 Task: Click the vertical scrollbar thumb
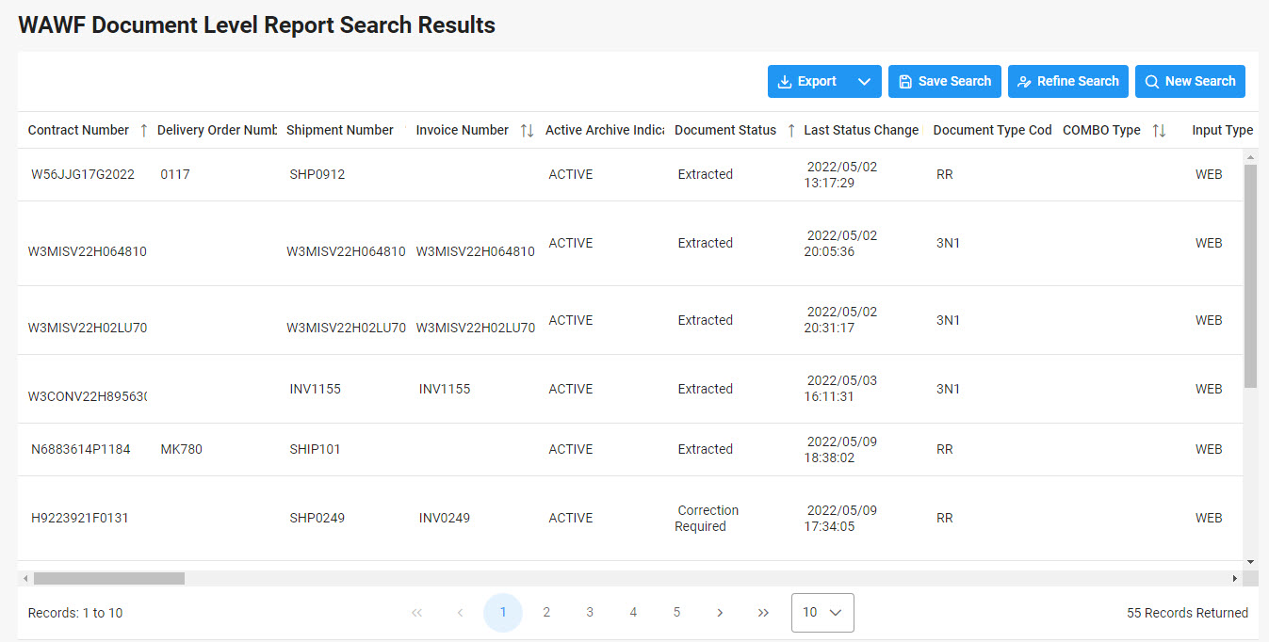coord(1250,276)
